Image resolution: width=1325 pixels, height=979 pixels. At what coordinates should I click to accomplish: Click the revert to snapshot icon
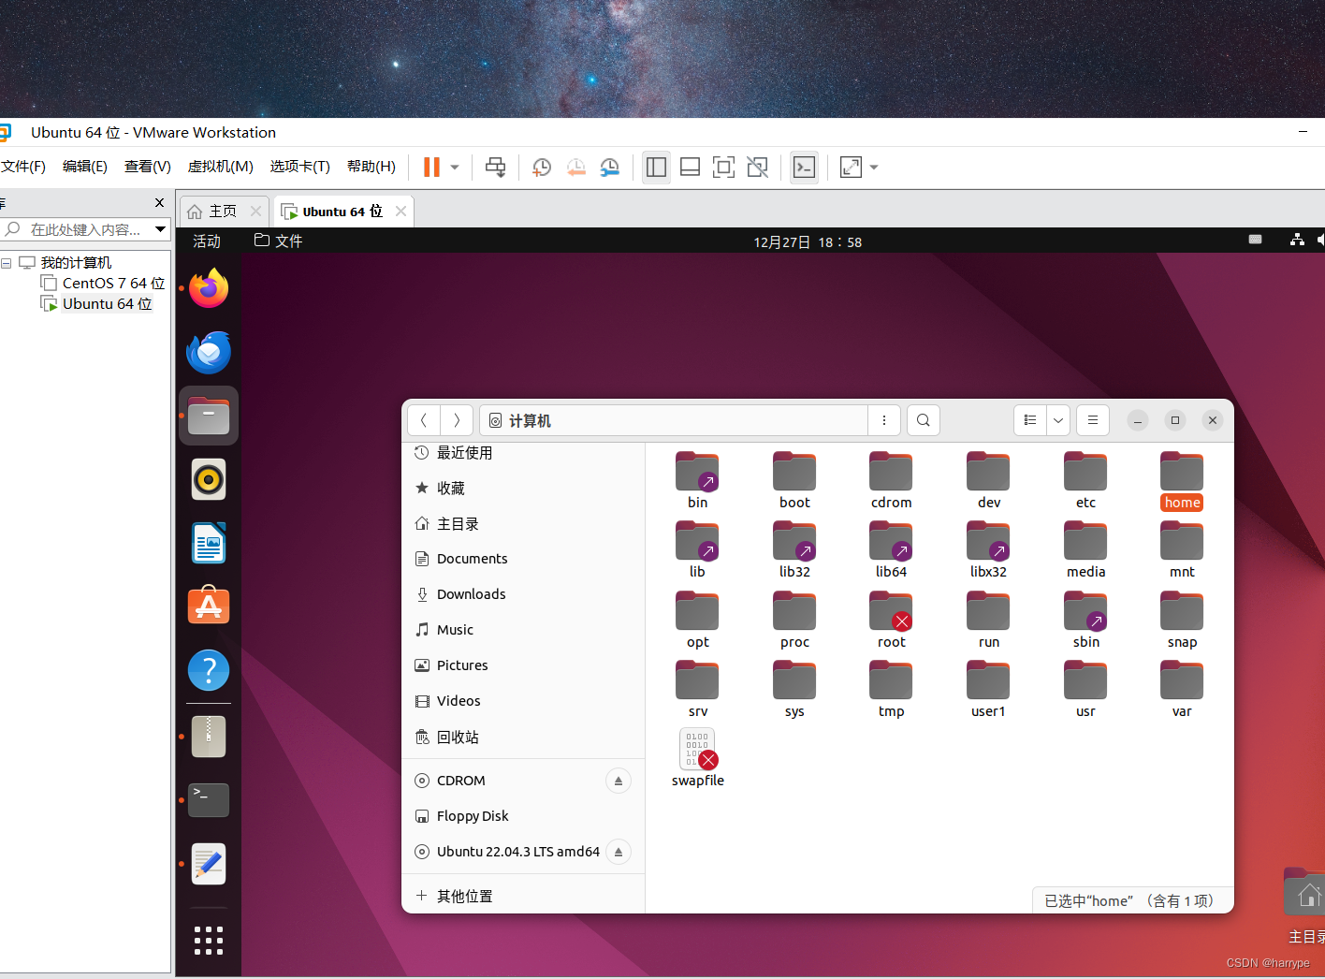[x=575, y=168]
